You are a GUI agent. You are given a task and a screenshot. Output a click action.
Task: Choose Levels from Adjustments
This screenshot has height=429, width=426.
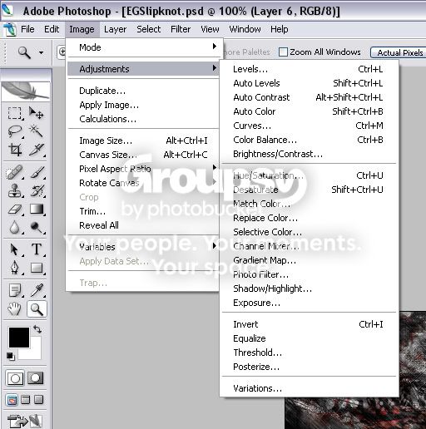pos(309,69)
